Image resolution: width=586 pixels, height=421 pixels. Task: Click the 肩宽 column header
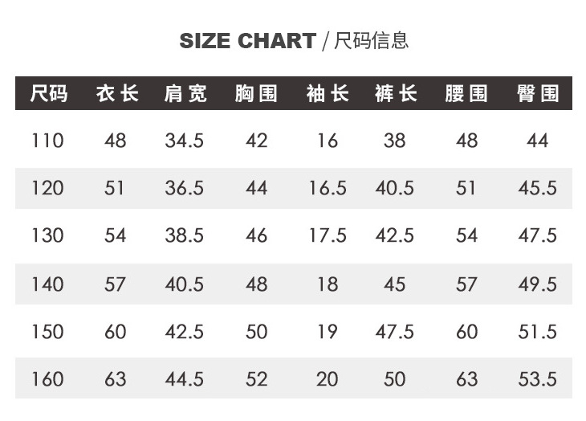click(185, 93)
